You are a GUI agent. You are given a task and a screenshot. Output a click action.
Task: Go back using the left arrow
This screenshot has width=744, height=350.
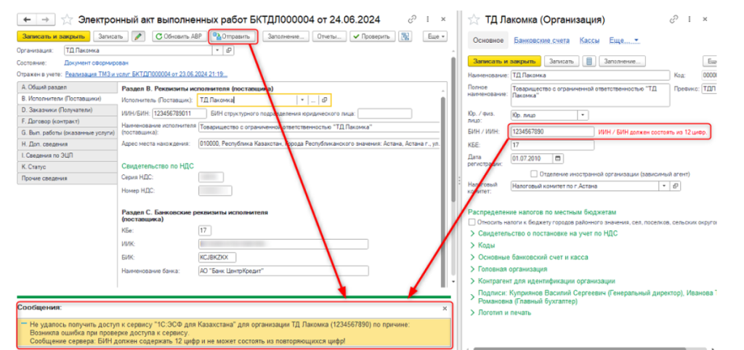(27, 20)
